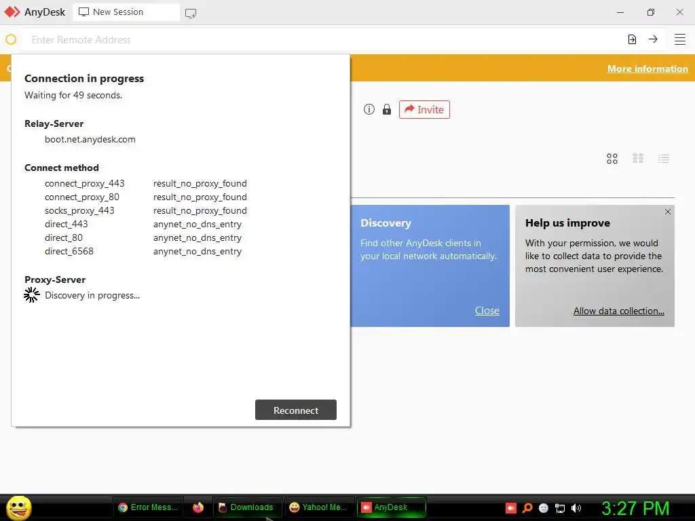695x521 pixels.
Task: Click the messenger face tray icon
Action: click(544, 508)
